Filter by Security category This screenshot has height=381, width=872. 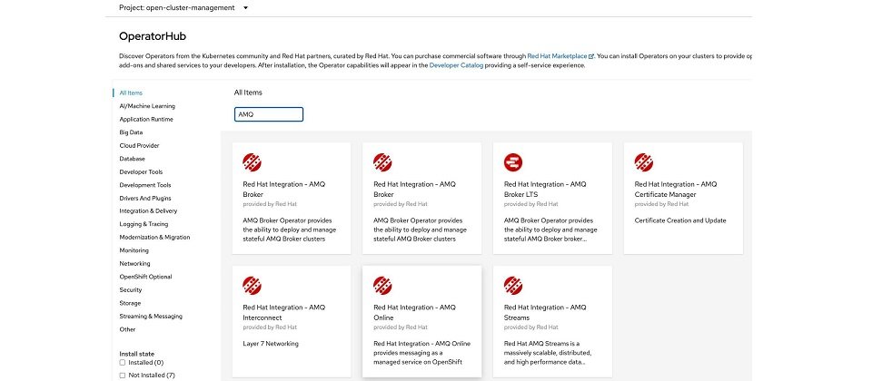[131, 290]
